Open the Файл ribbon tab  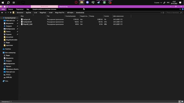pyautogui.click(x=3, y=9)
